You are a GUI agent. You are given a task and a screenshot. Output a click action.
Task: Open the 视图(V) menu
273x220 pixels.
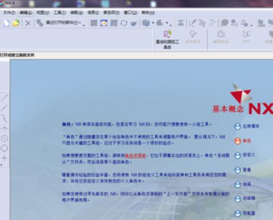43,13
